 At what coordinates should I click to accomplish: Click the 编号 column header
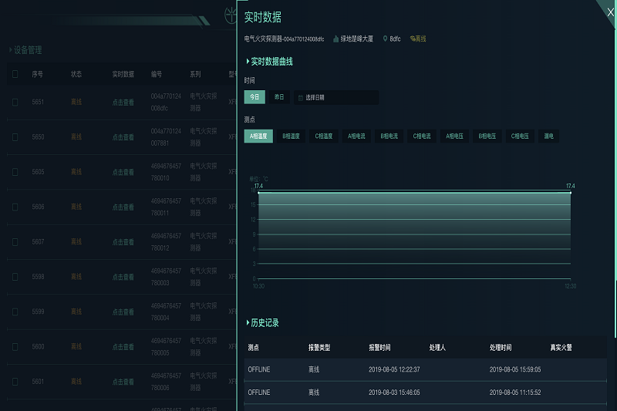tap(157, 74)
